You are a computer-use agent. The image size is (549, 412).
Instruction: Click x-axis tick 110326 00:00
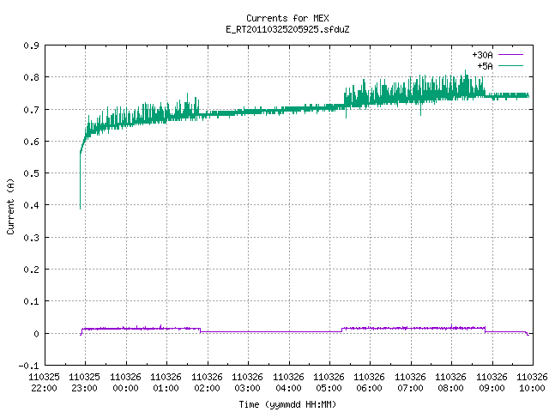(x=126, y=383)
